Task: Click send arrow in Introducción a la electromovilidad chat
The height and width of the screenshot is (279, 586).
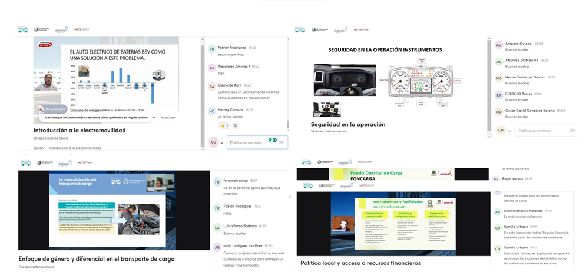Action: 282,142
